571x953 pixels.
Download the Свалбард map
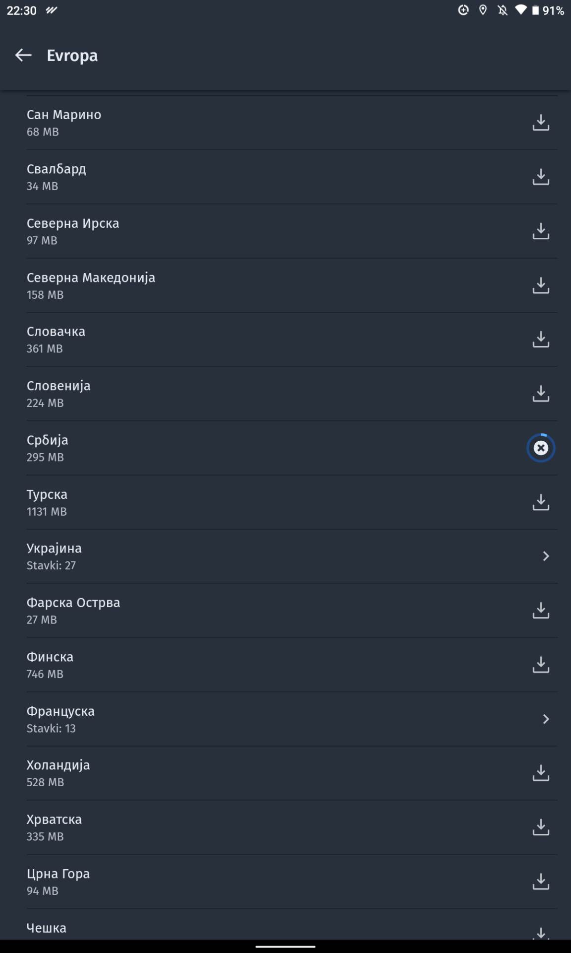pos(541,177)
